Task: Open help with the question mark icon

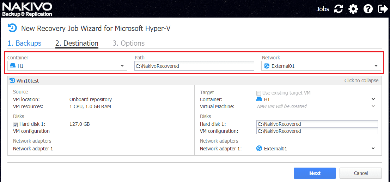Action: (368, 9)
